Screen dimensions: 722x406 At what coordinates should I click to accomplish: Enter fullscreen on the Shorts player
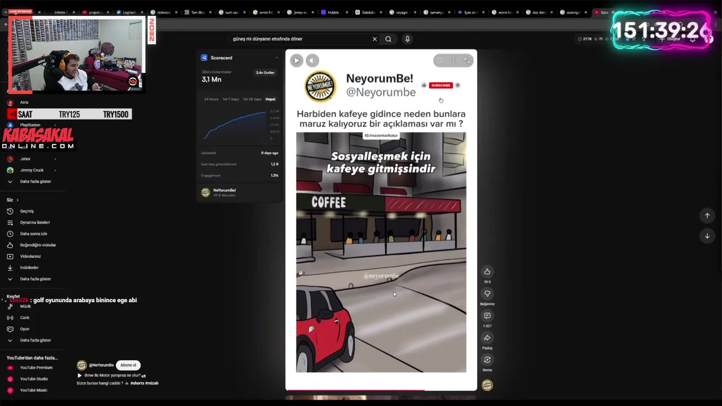point(466,60)
